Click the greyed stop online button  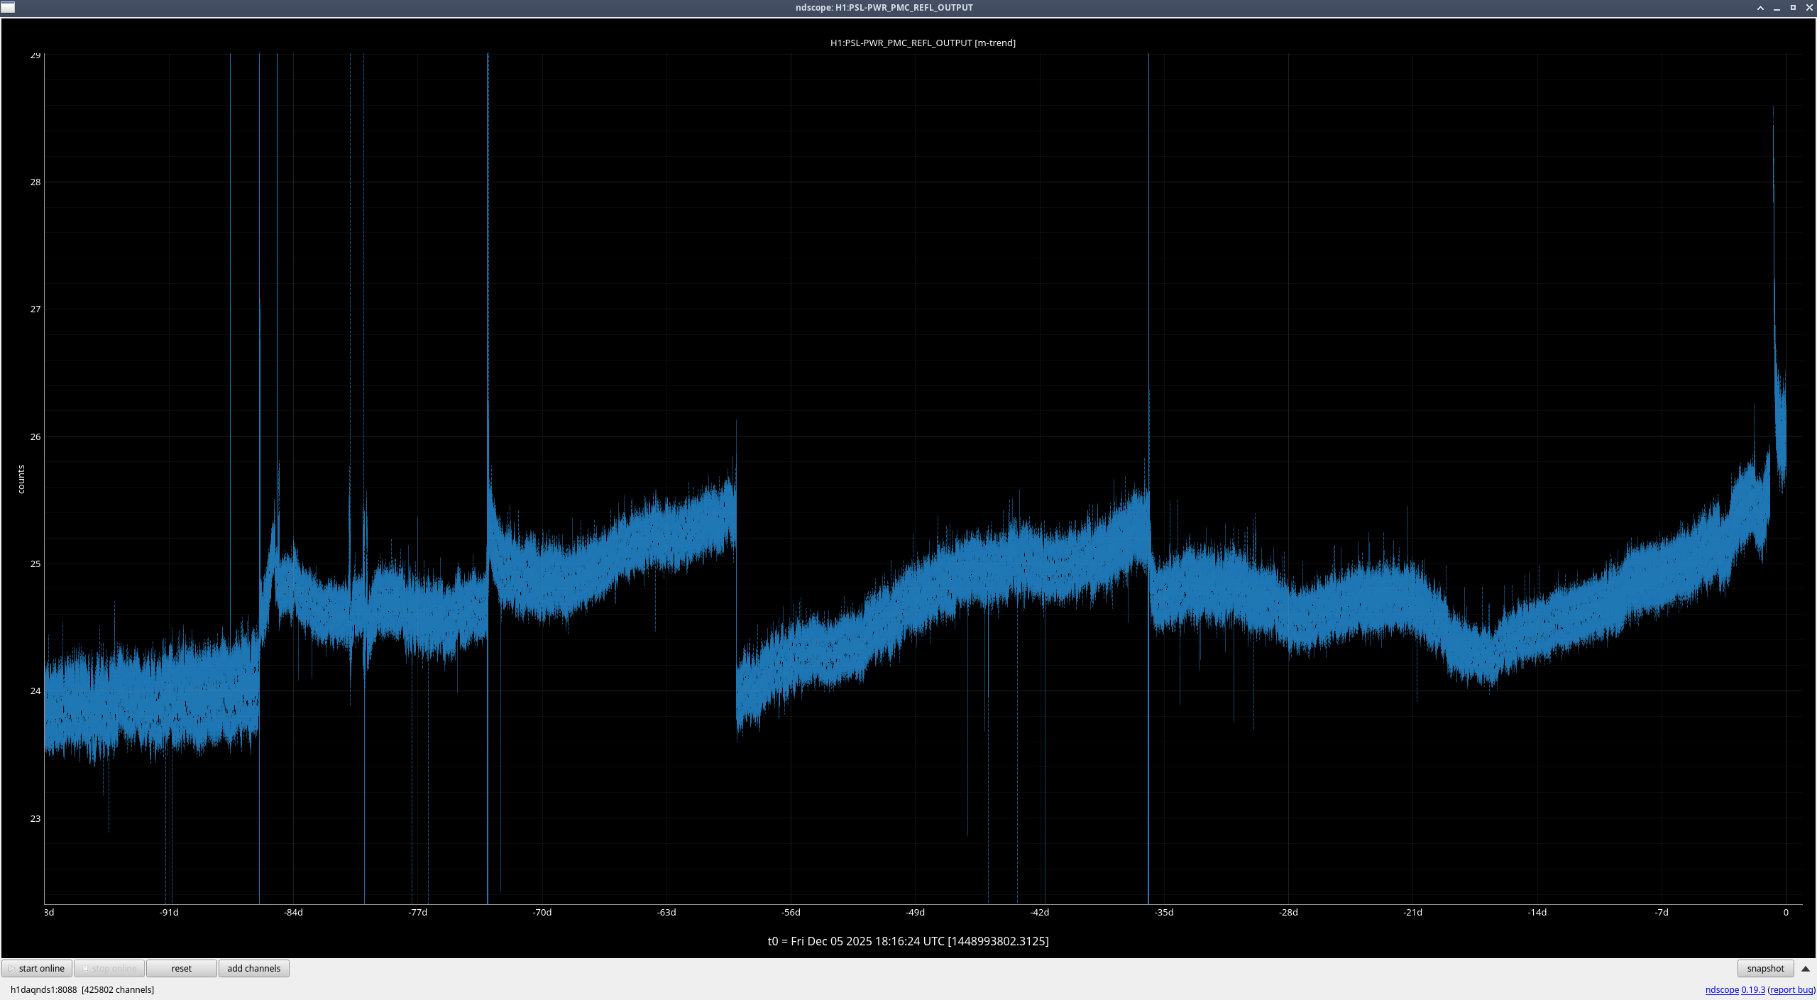click(x=109, y=968)
